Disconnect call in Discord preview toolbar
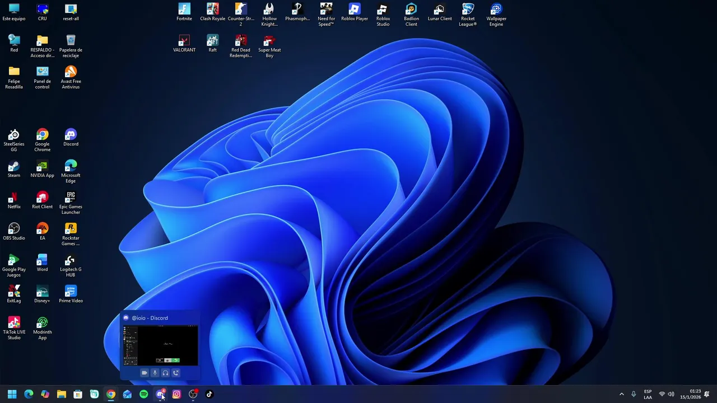 176,373
